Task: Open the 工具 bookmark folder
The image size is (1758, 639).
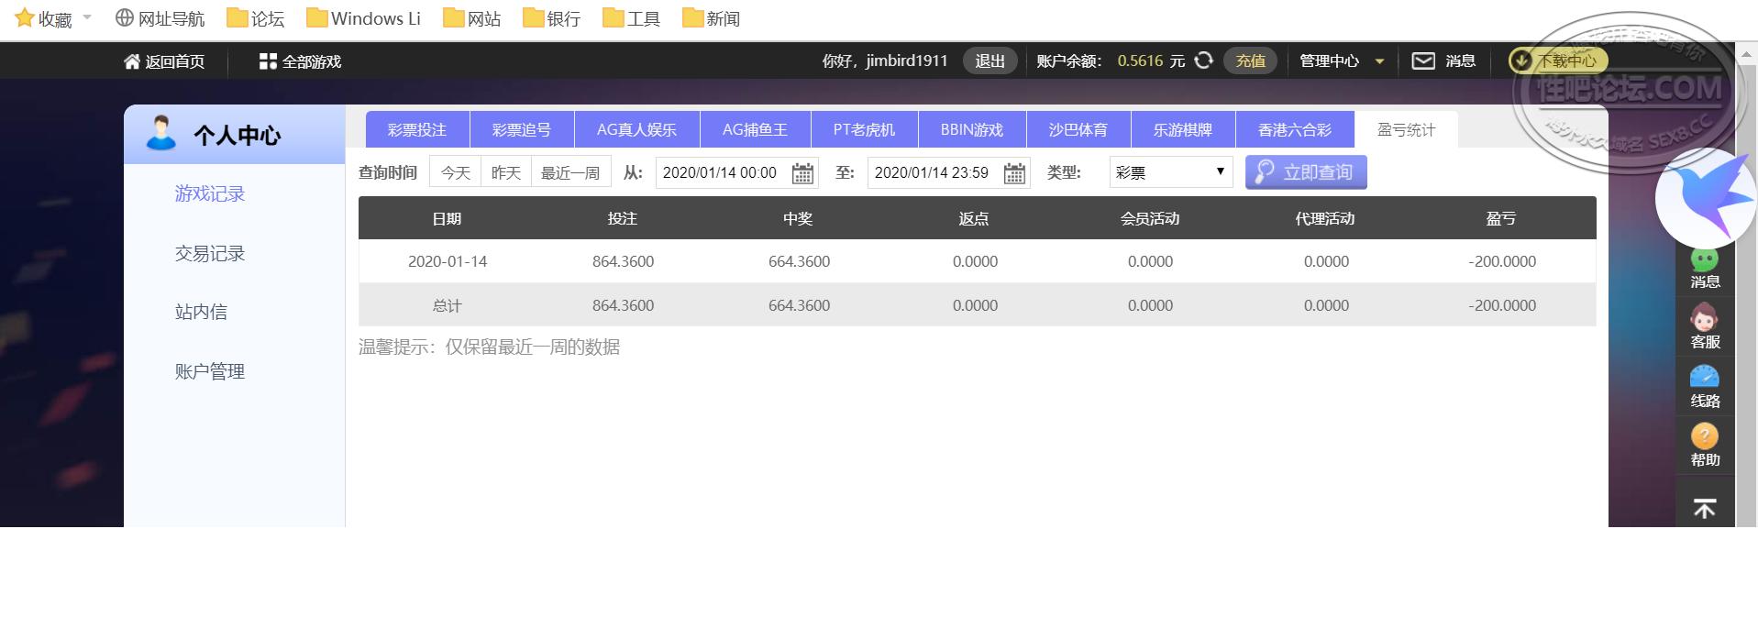Action: tap(631, 18)
